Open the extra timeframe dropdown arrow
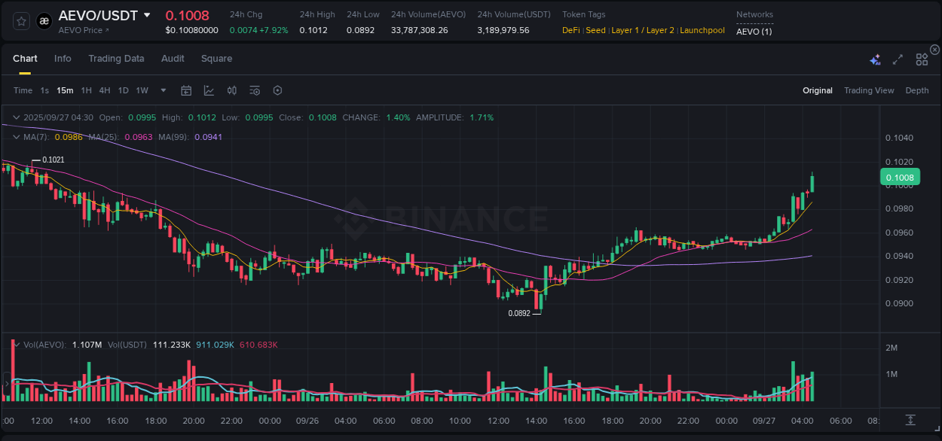Image resolution: width=942 pixels, height=441 pixels. coord(162,90)
